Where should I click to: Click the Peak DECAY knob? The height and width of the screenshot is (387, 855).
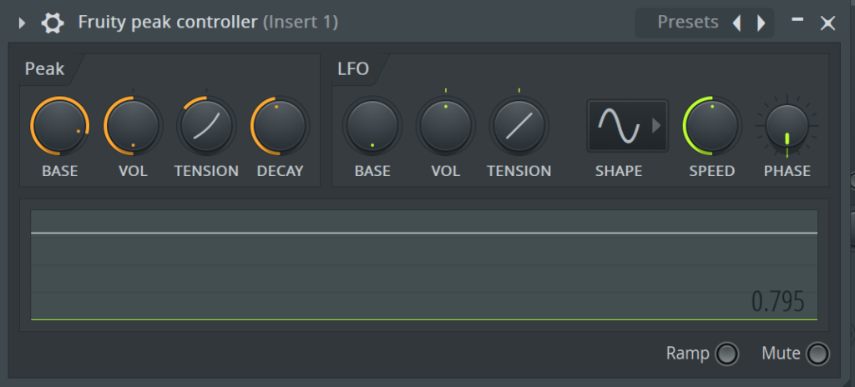(x=281, y=126)
